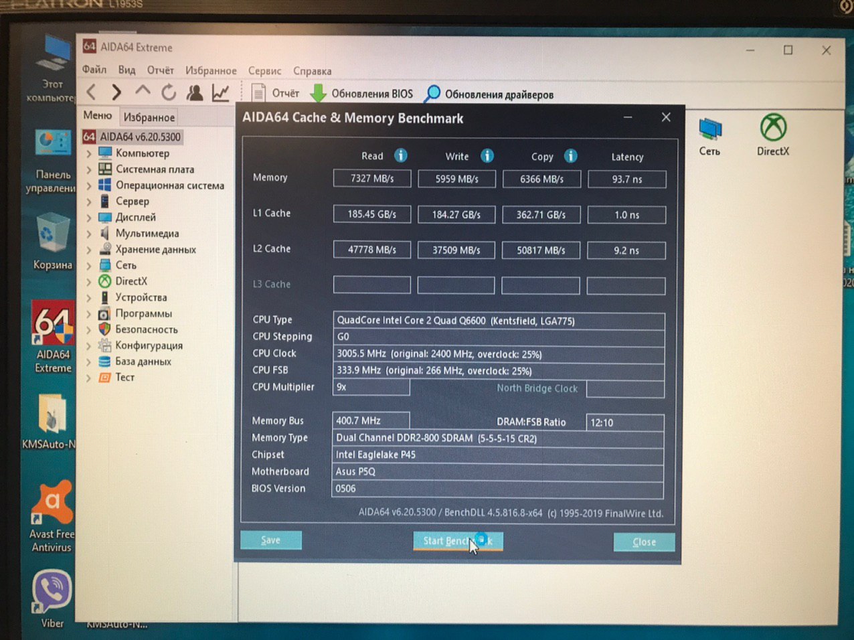Open the Отчёт menu in menu bar
The image size is (854, 640).
click(160, 70)
